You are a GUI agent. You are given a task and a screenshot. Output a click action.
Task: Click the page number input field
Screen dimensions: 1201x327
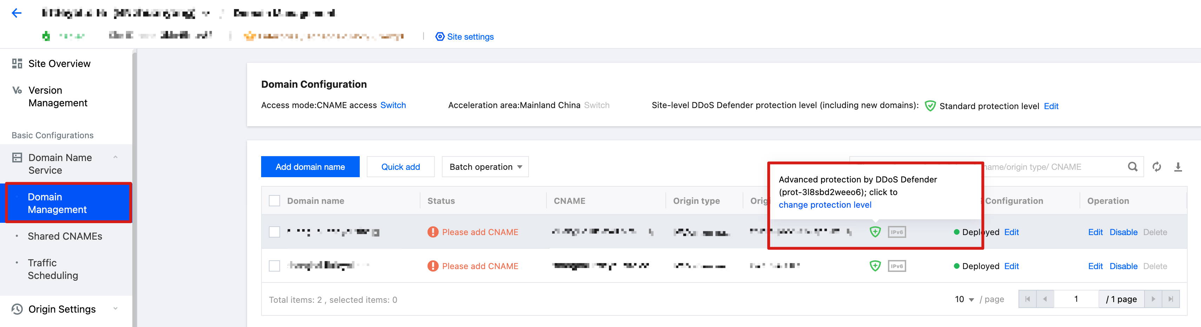pos(1076,299)
